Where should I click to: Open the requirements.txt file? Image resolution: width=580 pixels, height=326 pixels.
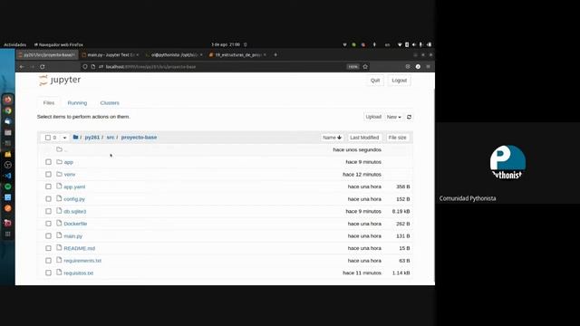point(82,261)
